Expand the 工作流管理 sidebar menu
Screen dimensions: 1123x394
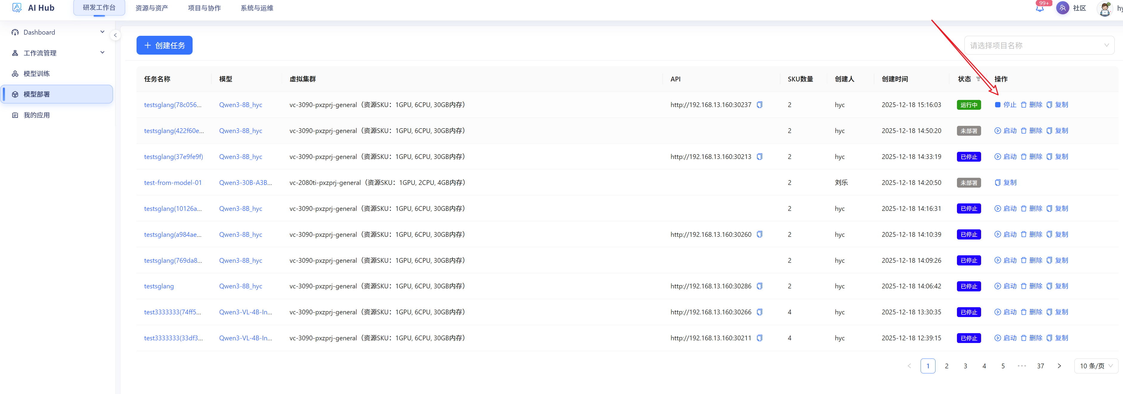tap(103, 52)
